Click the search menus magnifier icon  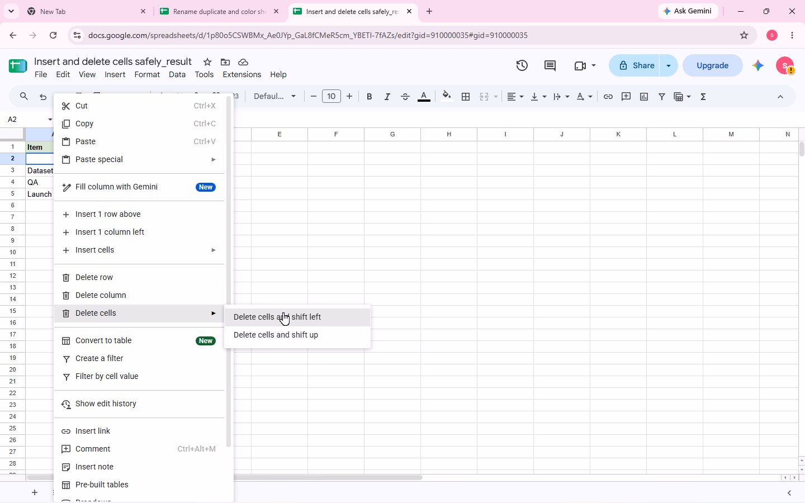[x=23, y=97]
